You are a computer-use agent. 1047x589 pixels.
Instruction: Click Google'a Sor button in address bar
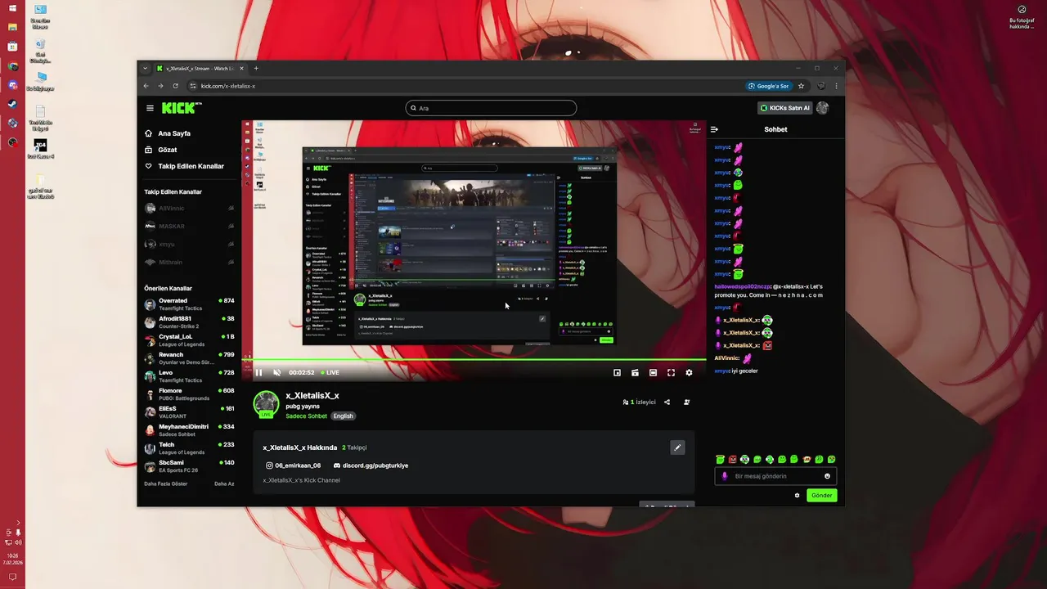click(x=769, y=86)
